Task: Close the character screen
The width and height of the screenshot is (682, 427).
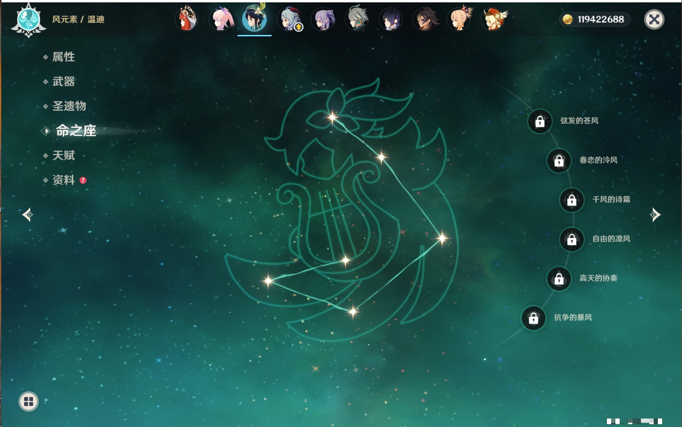Action: point(655,19)
